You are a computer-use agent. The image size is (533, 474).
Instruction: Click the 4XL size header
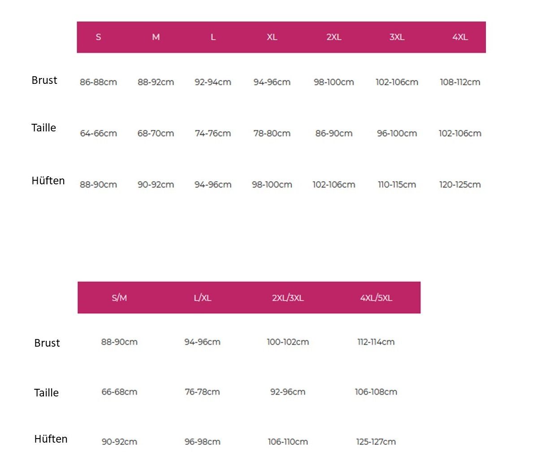(x=460, y=37)
